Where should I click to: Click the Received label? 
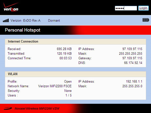(x=15, y=49)
